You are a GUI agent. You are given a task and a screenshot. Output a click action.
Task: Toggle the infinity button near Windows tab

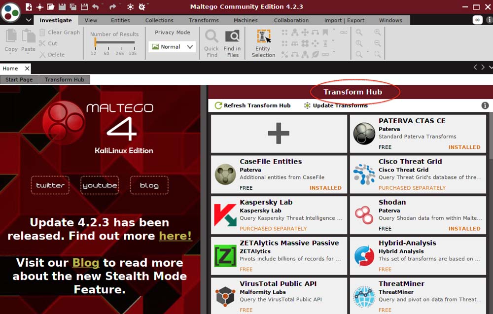pos(477,20)
